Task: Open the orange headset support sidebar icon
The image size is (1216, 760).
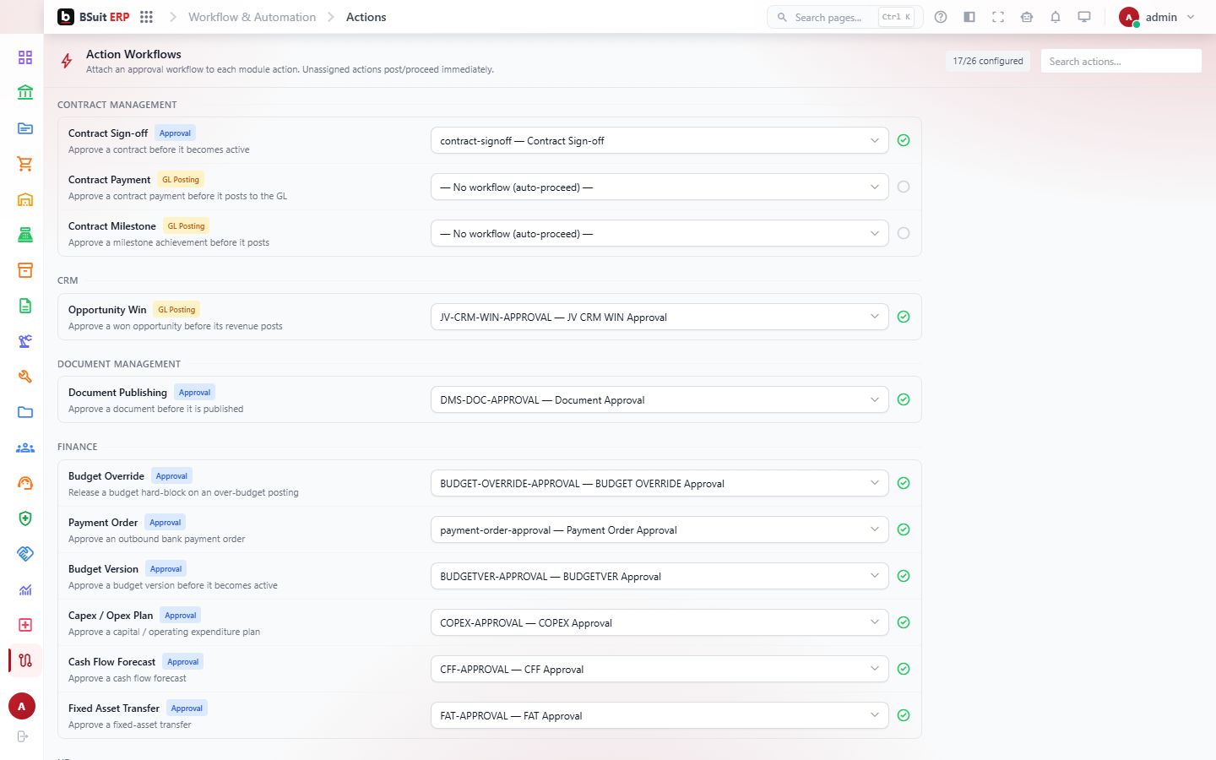Action: [25, 483]
